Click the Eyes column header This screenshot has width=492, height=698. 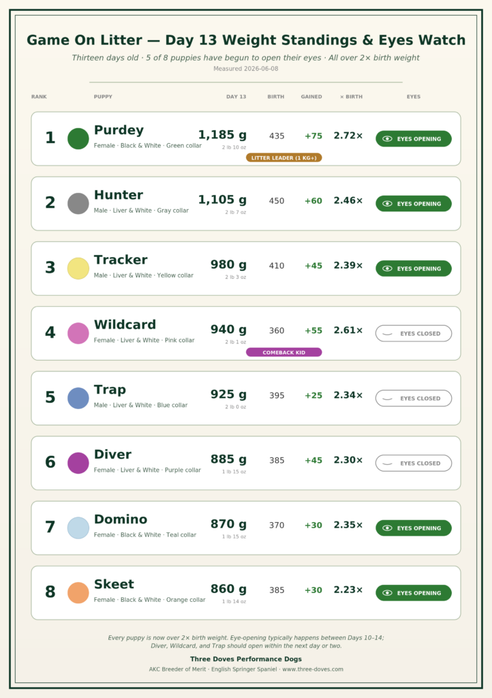414,97
